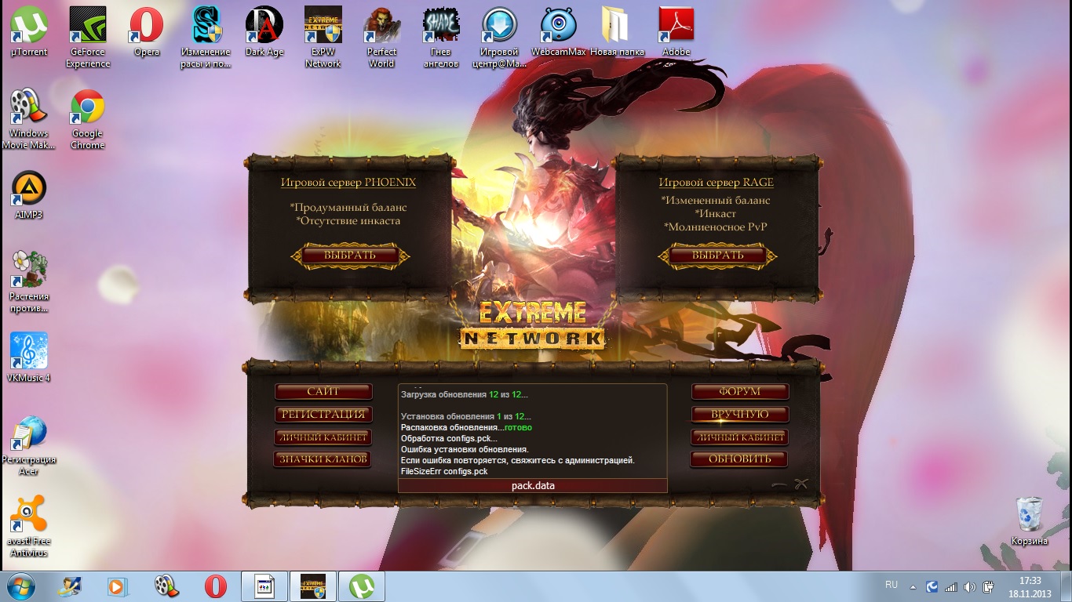
Task: Click the РЕГИСТРАЦИЯ button in launcher
Action: click(x=323, y=414)
